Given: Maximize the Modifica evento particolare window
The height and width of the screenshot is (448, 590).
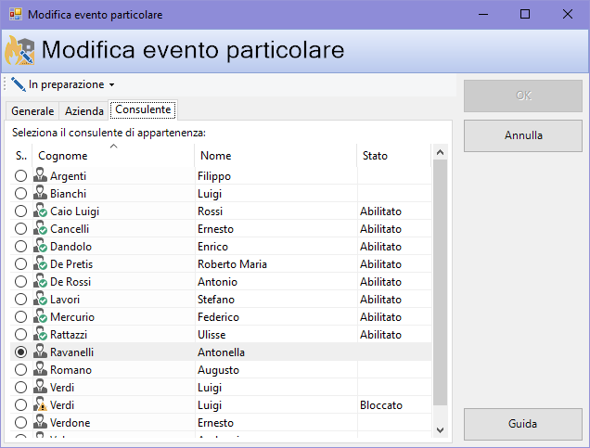Looking at the screenshot, I should pyautogui.click(x=525, y=14).
